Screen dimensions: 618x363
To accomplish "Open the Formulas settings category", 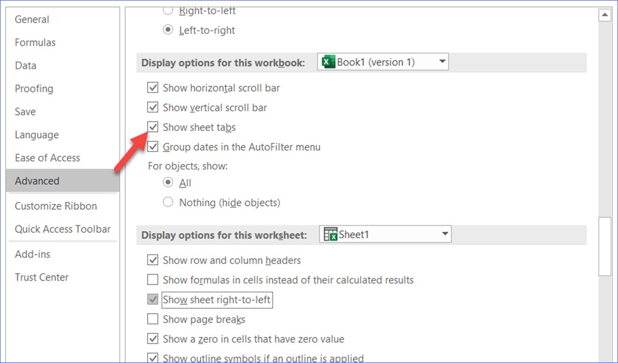I will [34, 42].
